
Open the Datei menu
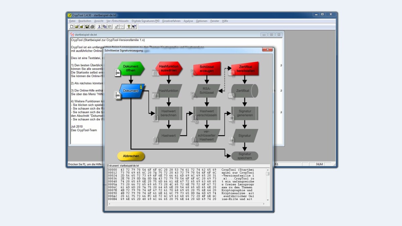point(72,21)
